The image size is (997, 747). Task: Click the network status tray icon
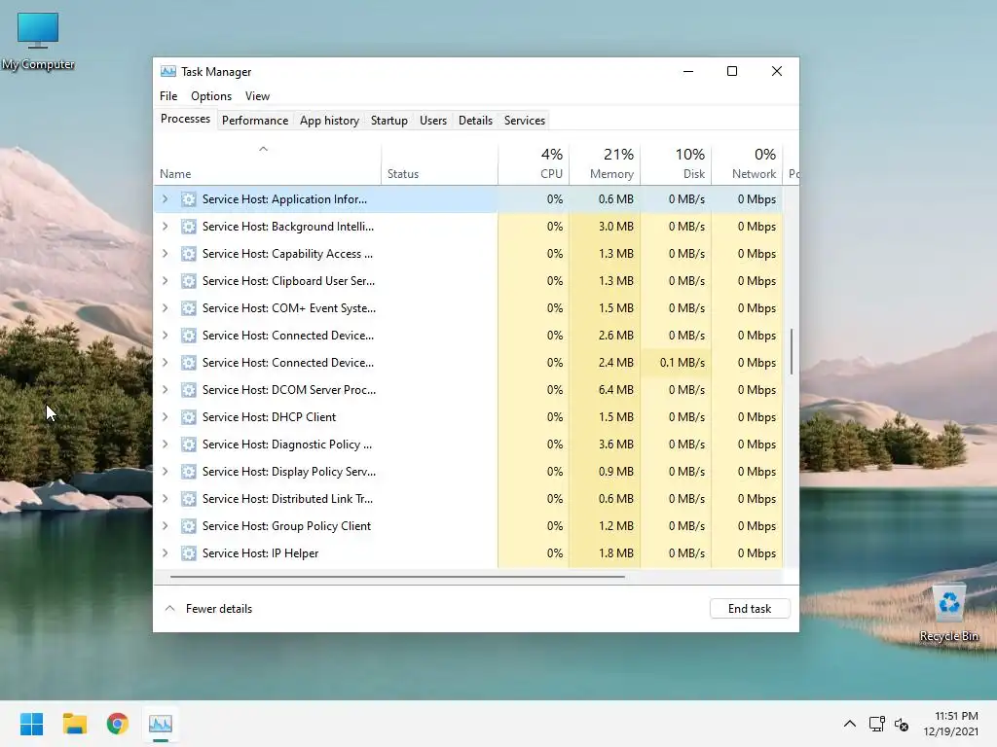click(x=877, y=724)
